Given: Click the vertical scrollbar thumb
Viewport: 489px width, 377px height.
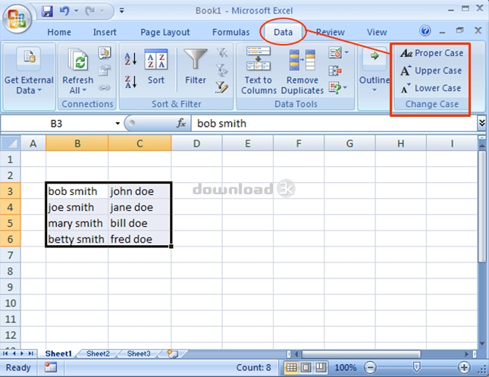Looking at the screenshot, I should (481, 207).
